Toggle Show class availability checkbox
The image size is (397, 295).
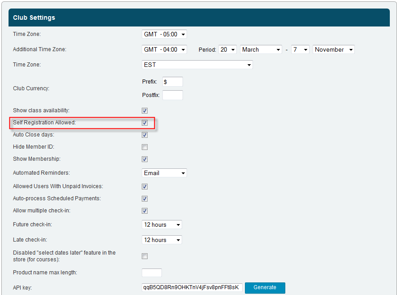pos(144,110)
